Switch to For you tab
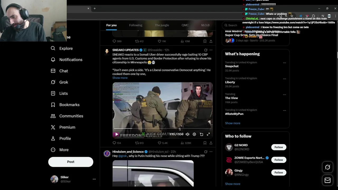This screenshot has width=338, height=190. tap(111, 25)
